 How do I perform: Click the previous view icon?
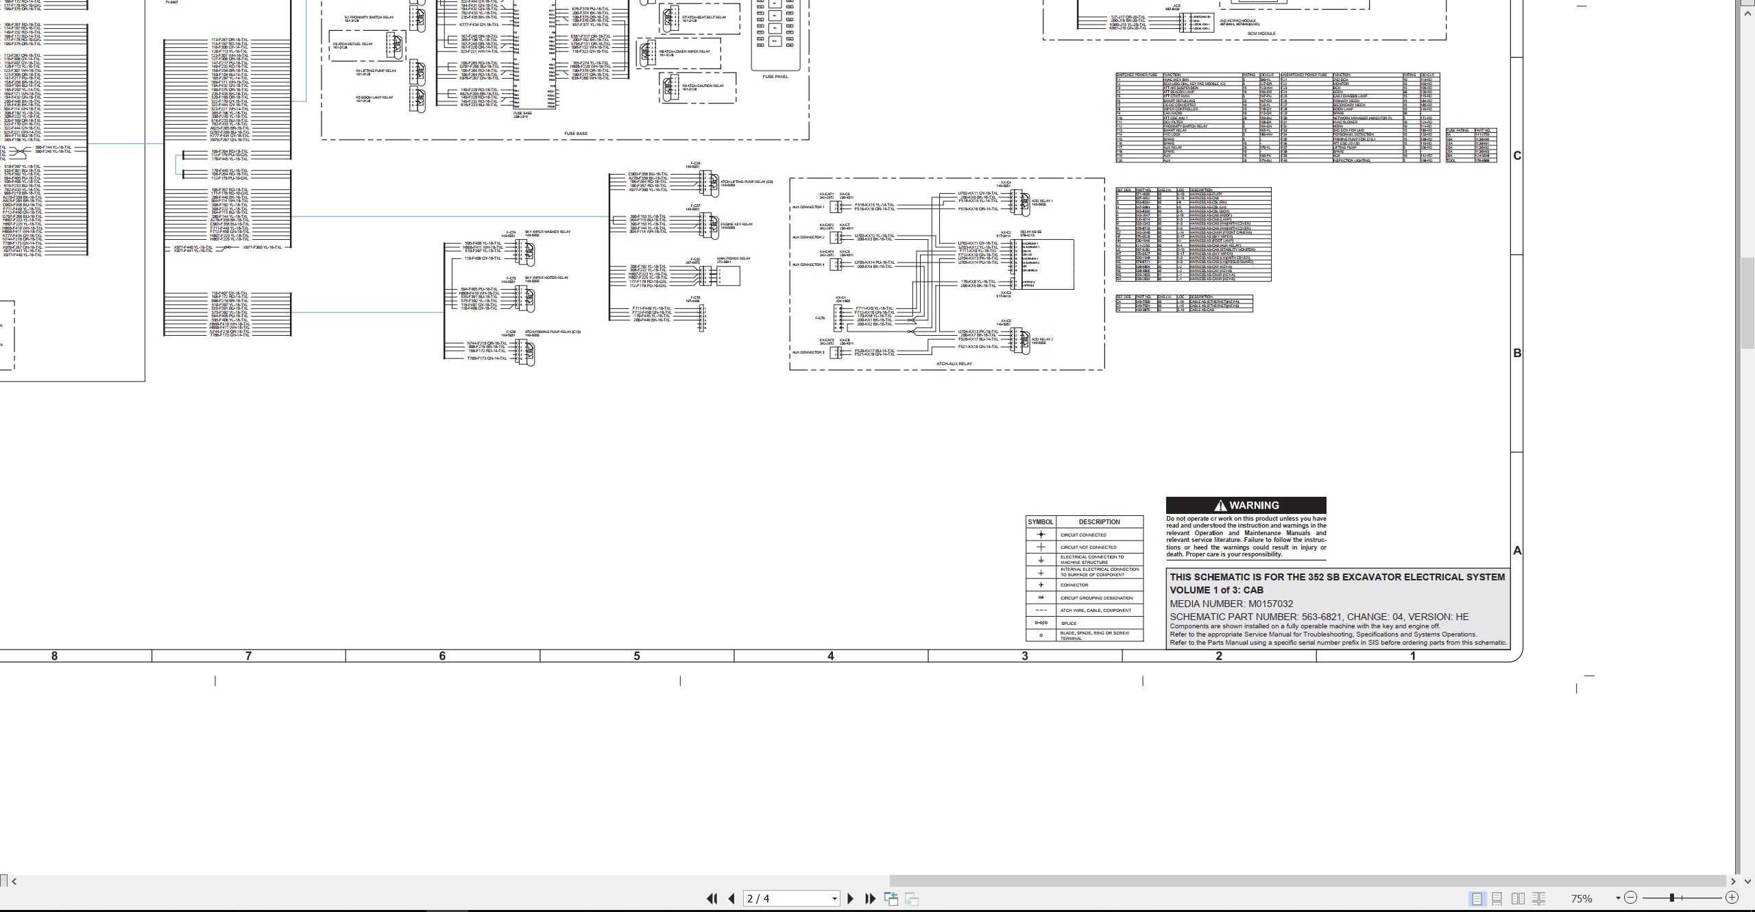(891, 898)
